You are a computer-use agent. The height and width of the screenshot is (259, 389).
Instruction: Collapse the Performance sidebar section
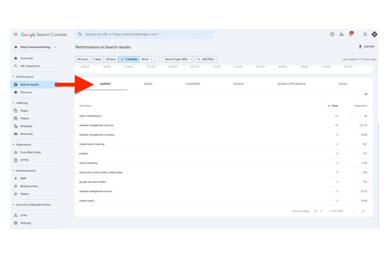14,77
